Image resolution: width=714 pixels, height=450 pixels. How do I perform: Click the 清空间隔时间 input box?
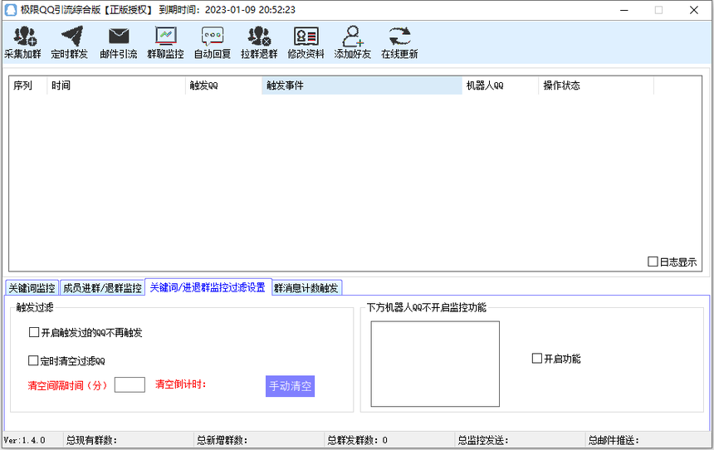coord(130,385)
